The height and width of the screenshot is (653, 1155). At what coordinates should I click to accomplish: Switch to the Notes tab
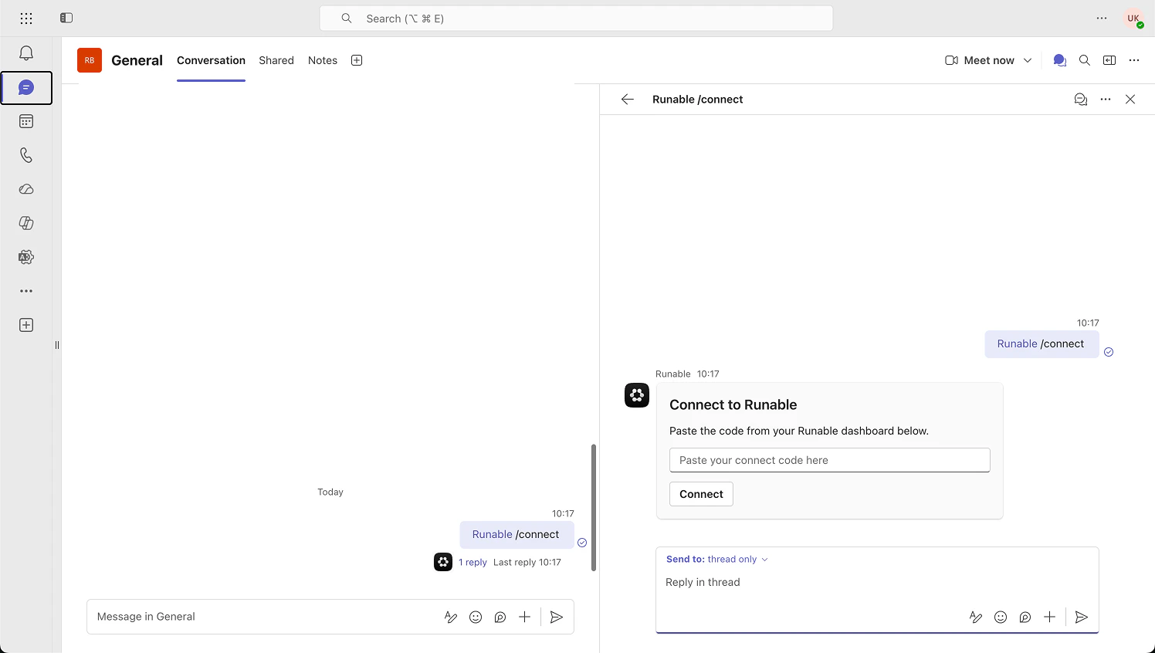click(323, 60)
